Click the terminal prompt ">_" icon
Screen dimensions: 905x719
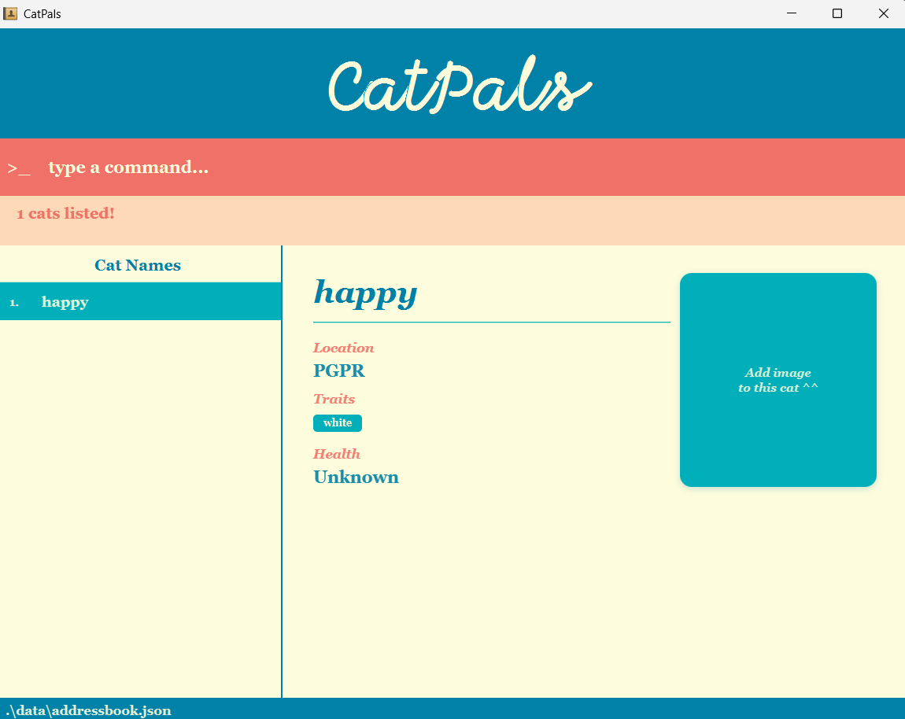(18, 167)
